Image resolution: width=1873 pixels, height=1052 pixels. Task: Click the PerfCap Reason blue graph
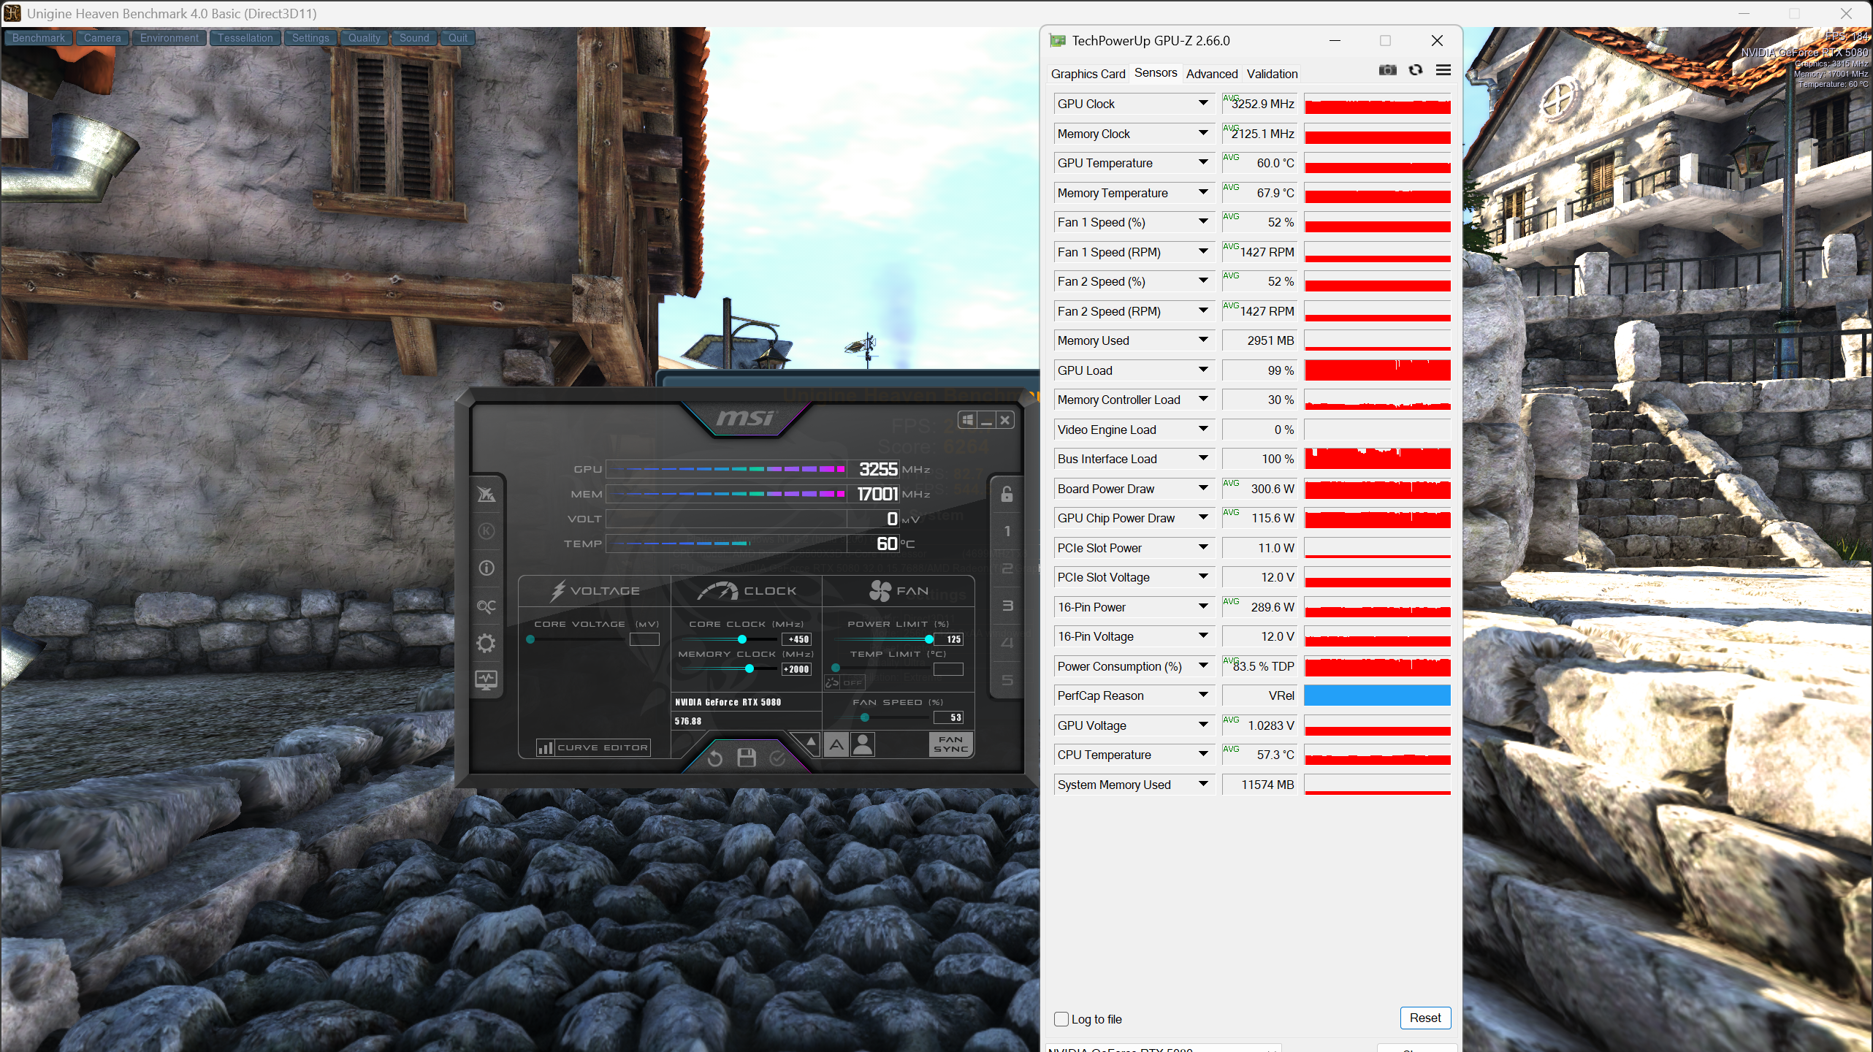(1377, 695)
